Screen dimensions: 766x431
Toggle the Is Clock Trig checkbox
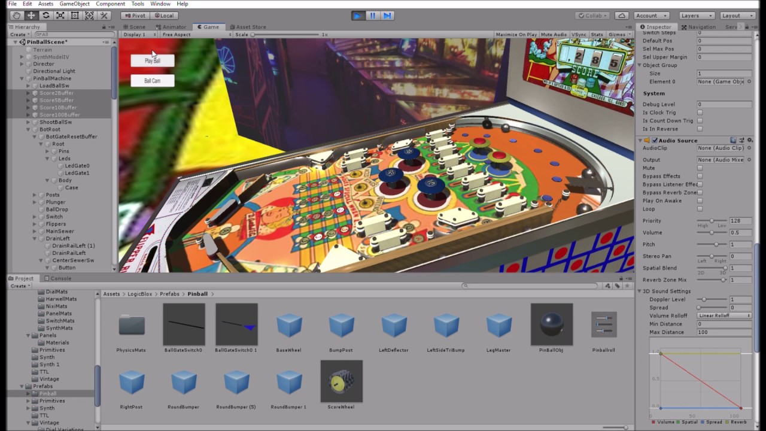700,113
